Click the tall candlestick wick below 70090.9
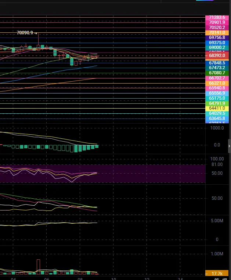 coord(38,39)
